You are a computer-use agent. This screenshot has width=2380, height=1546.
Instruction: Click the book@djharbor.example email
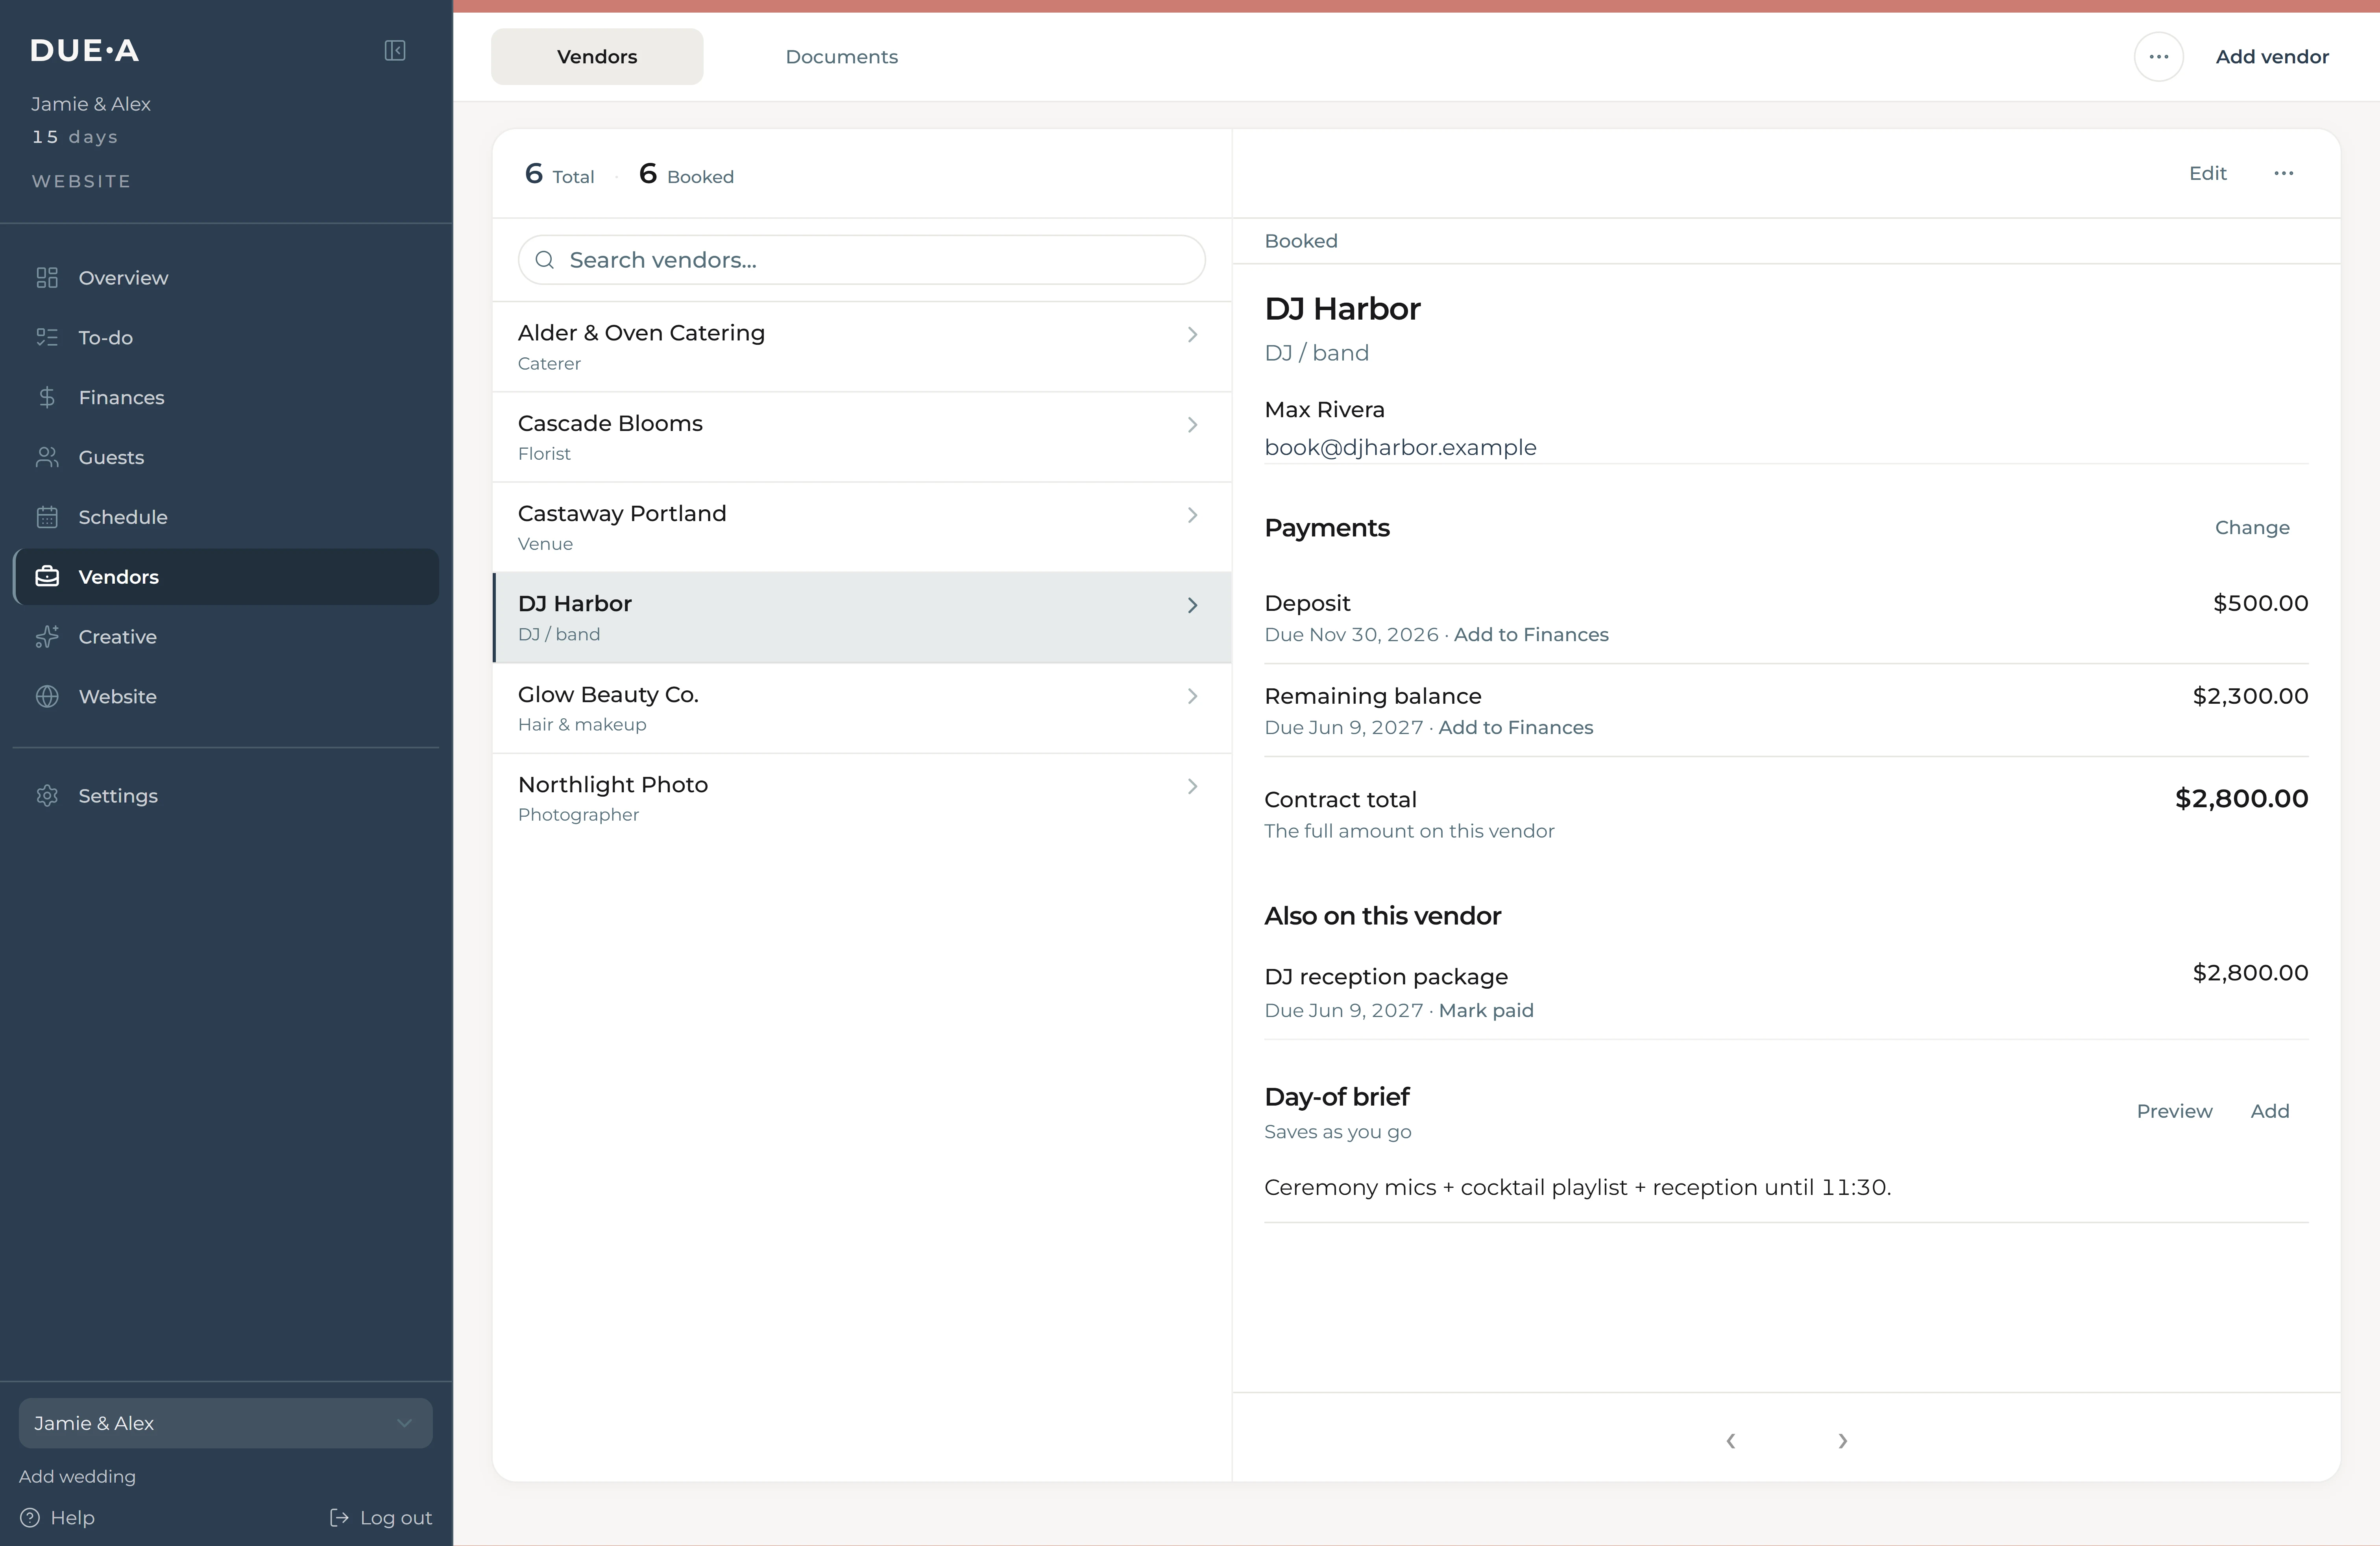1400,448
